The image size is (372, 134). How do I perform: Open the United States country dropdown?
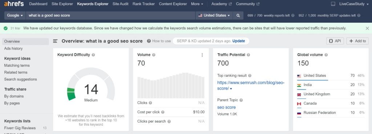pyautogui.click(x=214, y=15)
